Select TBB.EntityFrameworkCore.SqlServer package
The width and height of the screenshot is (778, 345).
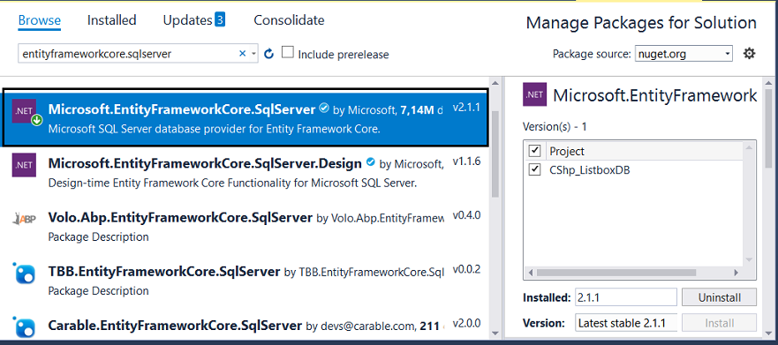(x=245, y=280)
